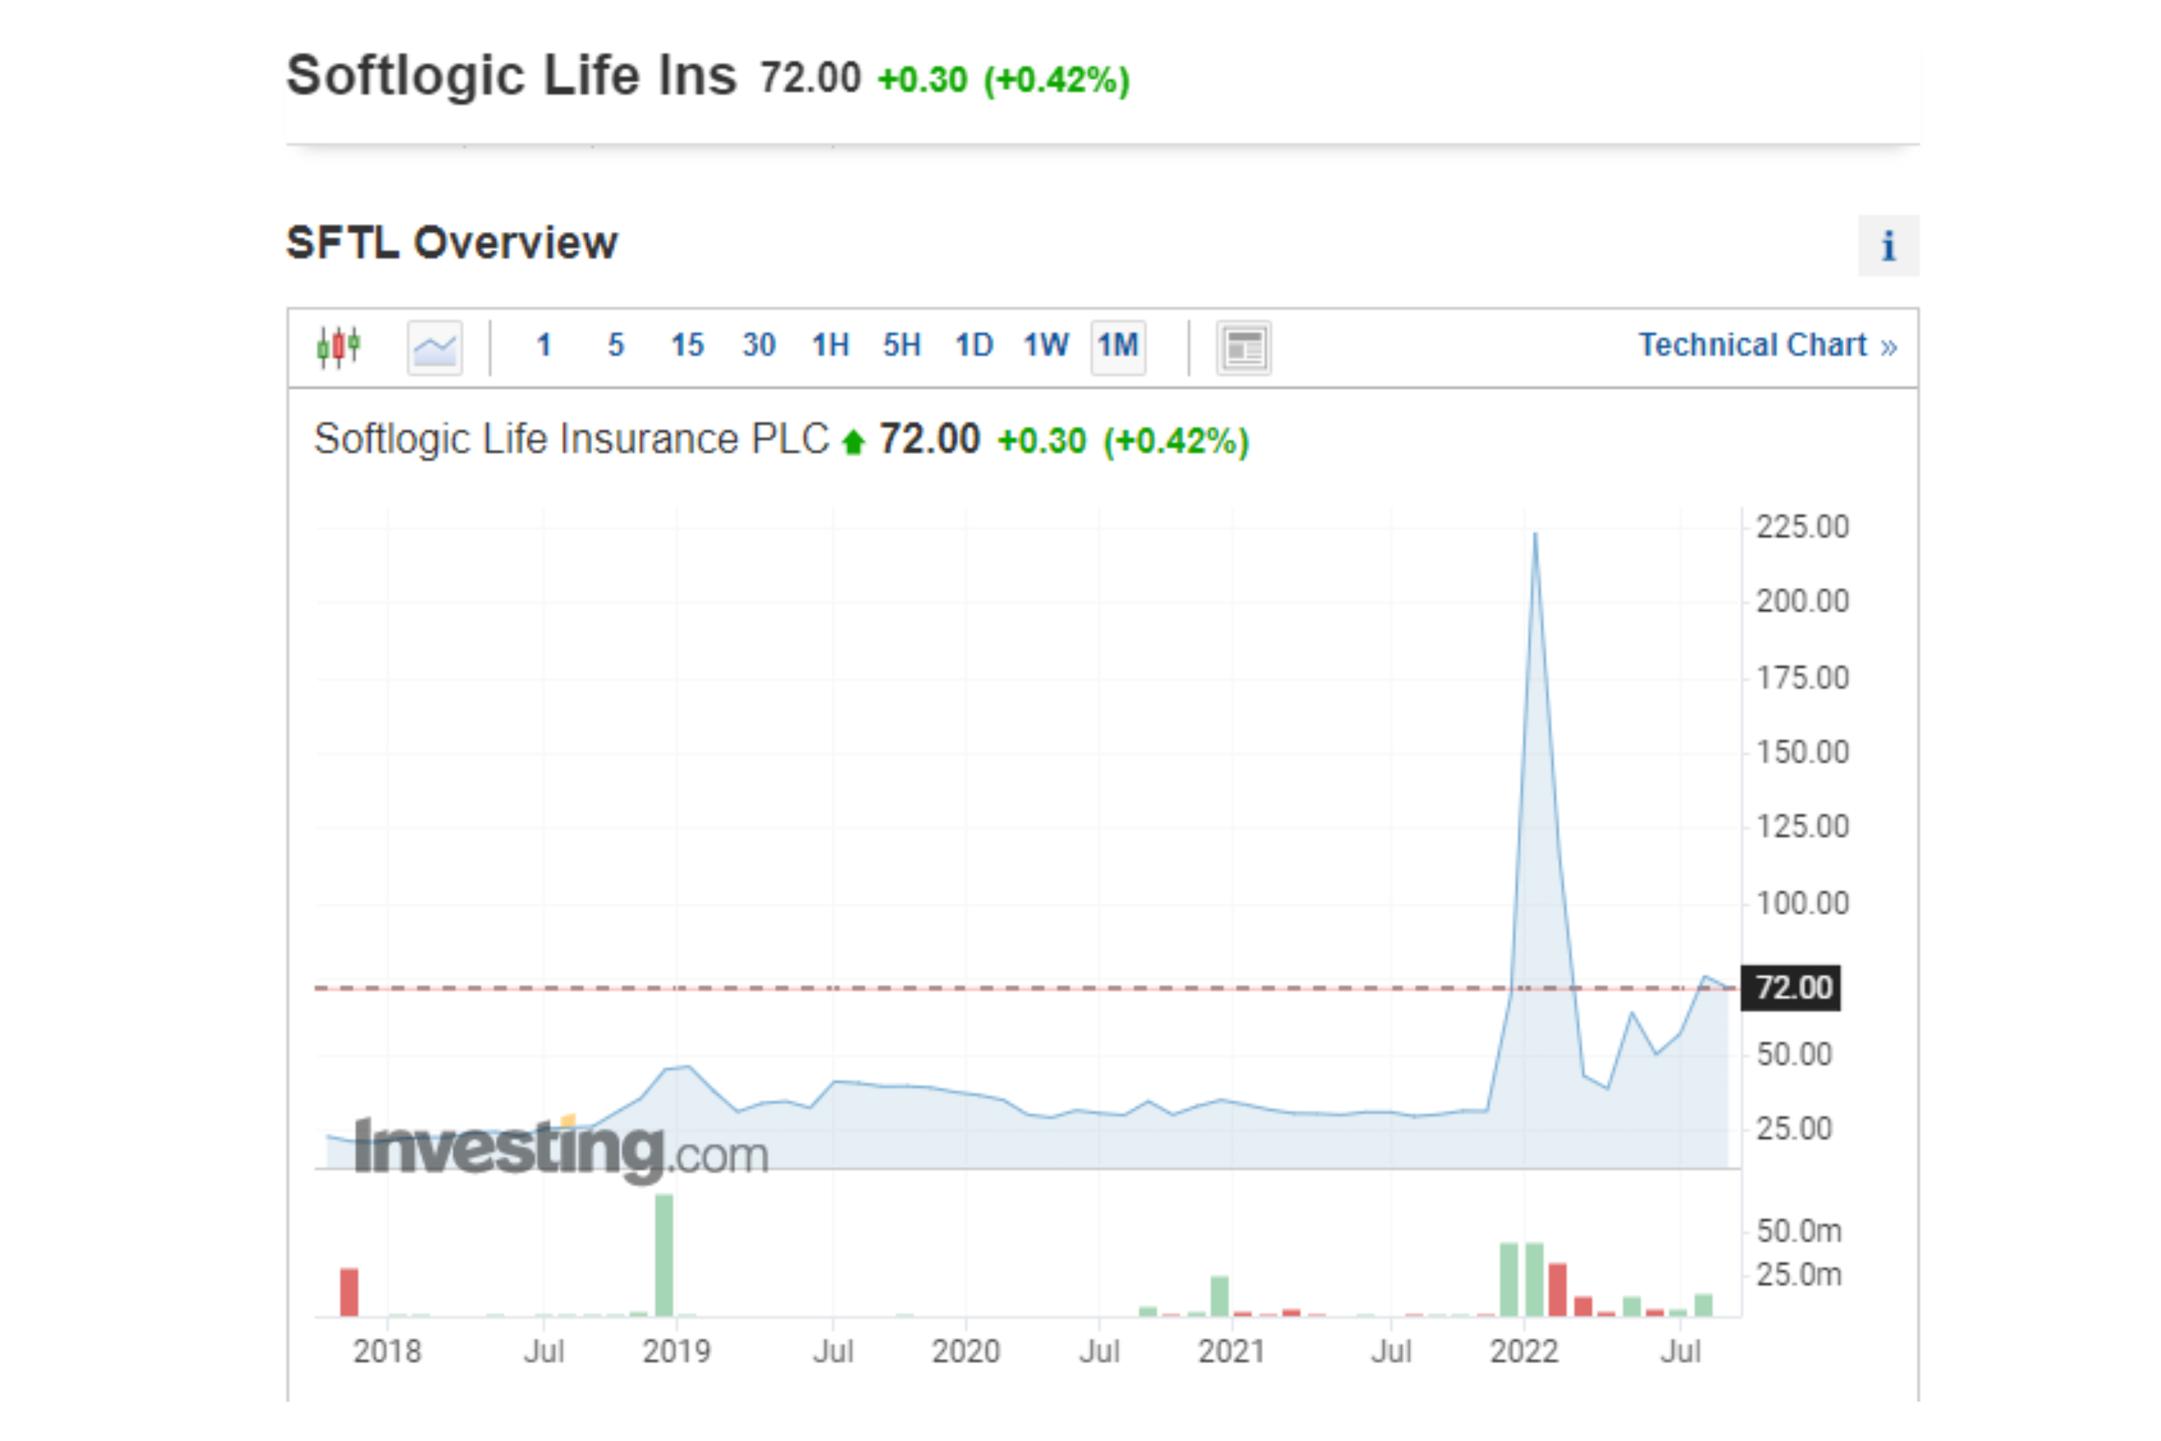Click the SFTL Overview heading

(x=452, y=244)
